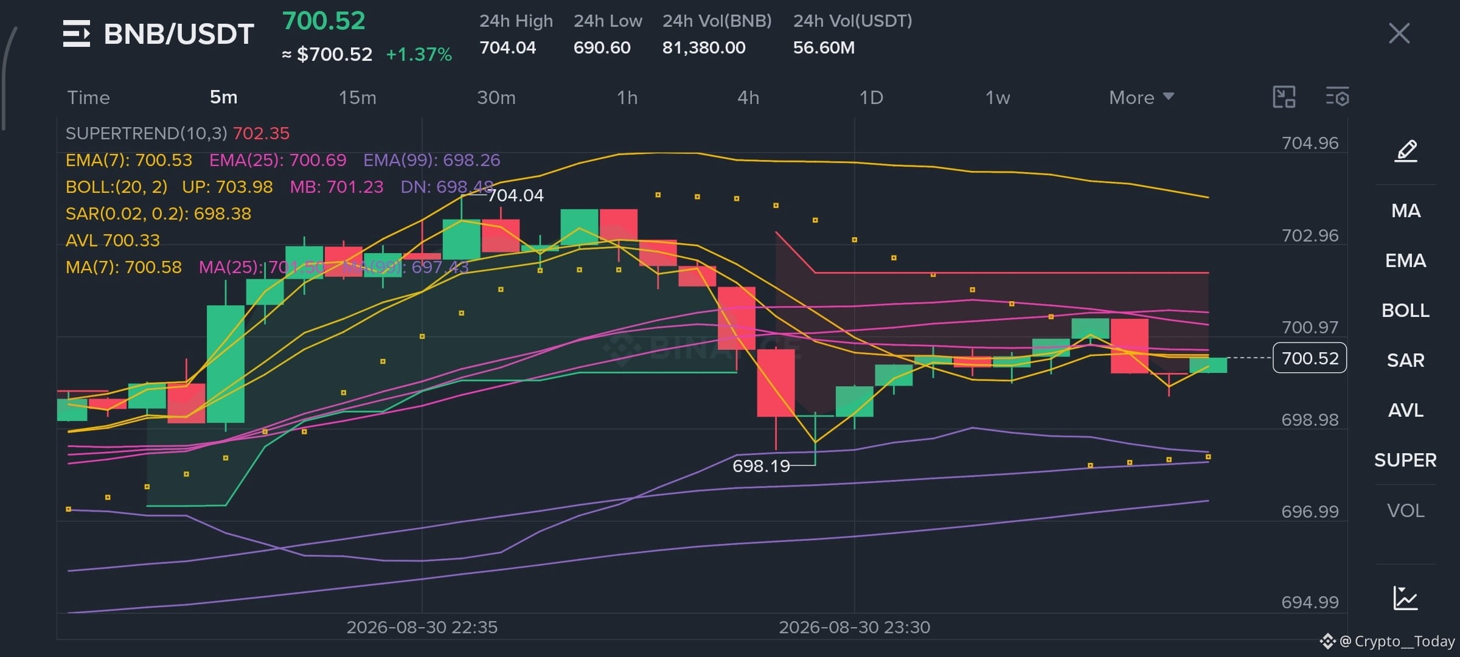This screenshot has height=657, width=1460.
Task: Open the trading pair list menu icon
Action: coord(77,33)
